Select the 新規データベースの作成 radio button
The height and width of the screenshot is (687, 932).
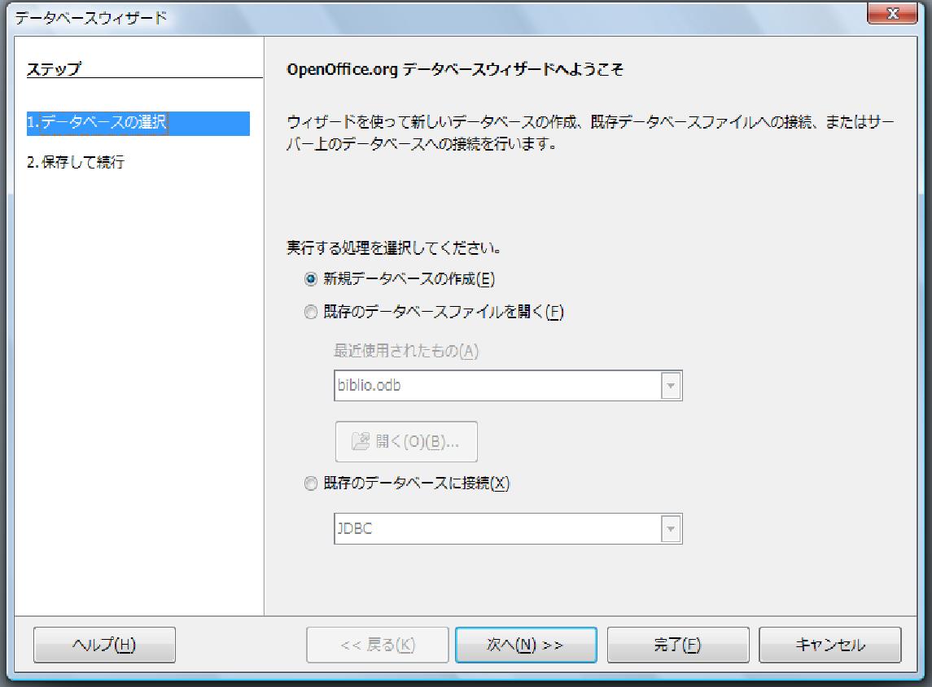point(310,278)
